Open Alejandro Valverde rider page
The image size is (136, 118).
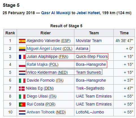[43, 41]
